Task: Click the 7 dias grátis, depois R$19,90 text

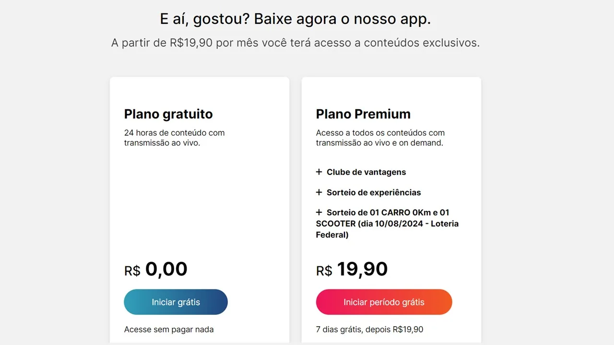Action: tap(370, 329)
